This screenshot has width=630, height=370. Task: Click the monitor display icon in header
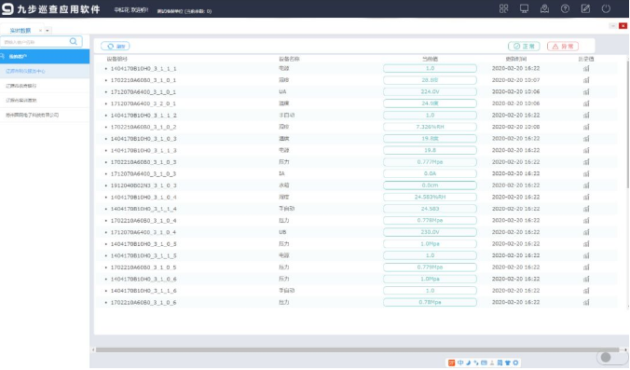524,8
